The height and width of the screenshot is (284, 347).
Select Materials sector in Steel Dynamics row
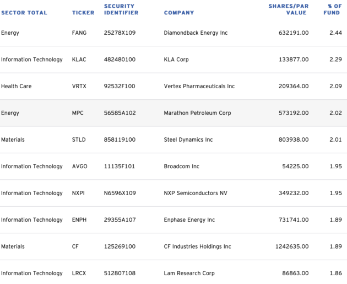(13, 140)
